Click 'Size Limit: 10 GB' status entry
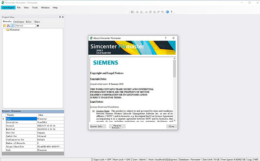 [x=211, y=160]
